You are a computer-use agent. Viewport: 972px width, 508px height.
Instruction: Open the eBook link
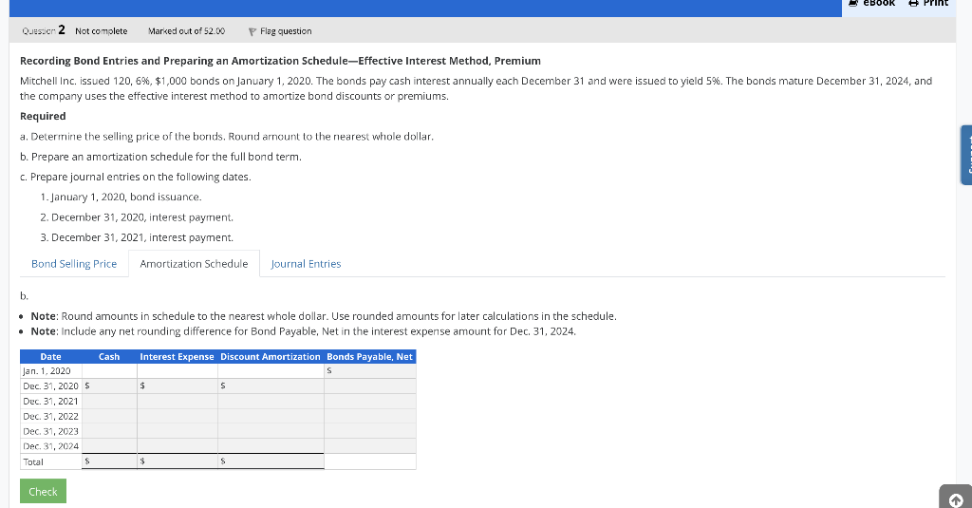[x=871, y=3]
